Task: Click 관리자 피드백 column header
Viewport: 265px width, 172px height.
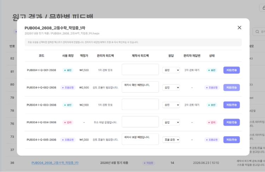Action: [x=105, y=55]
